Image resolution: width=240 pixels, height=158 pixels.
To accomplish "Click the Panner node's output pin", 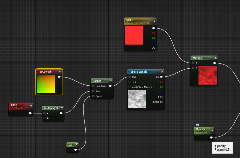I will [x=110, y=86].
